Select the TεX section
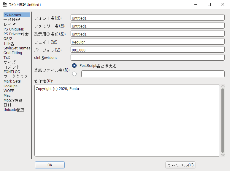 pyautogui.click(x=7, y=57)
